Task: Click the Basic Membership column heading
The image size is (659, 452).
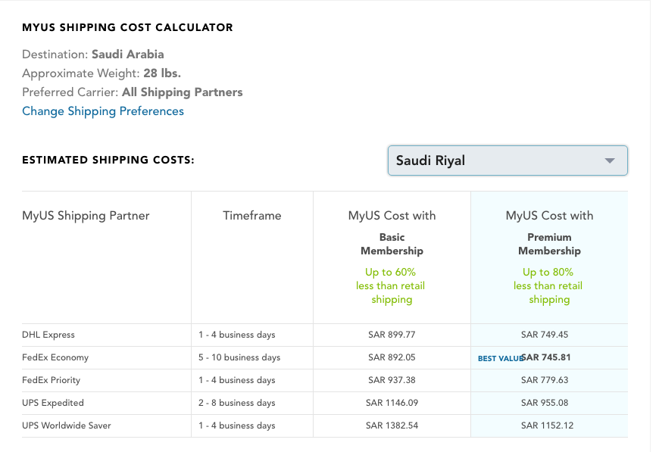Action: pyautogui.click(x=392, y=244)
